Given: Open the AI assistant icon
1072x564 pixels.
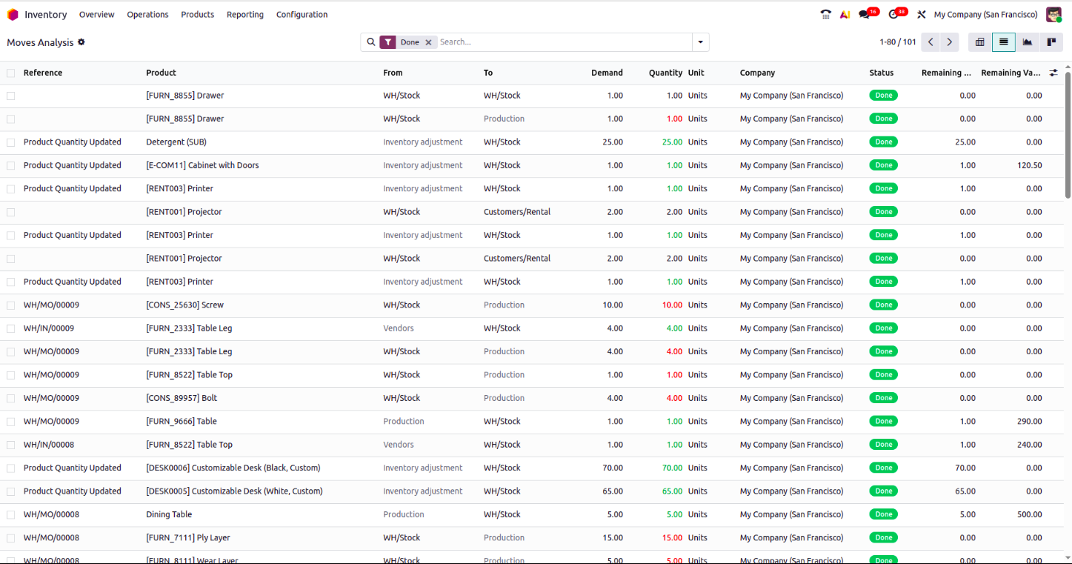Looking at the screenshot, I should click(x=845, y=15).
